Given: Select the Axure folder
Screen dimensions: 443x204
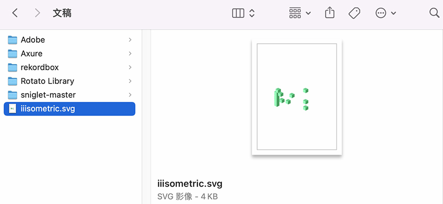Looking at the screenshot, I should [32, 53].
